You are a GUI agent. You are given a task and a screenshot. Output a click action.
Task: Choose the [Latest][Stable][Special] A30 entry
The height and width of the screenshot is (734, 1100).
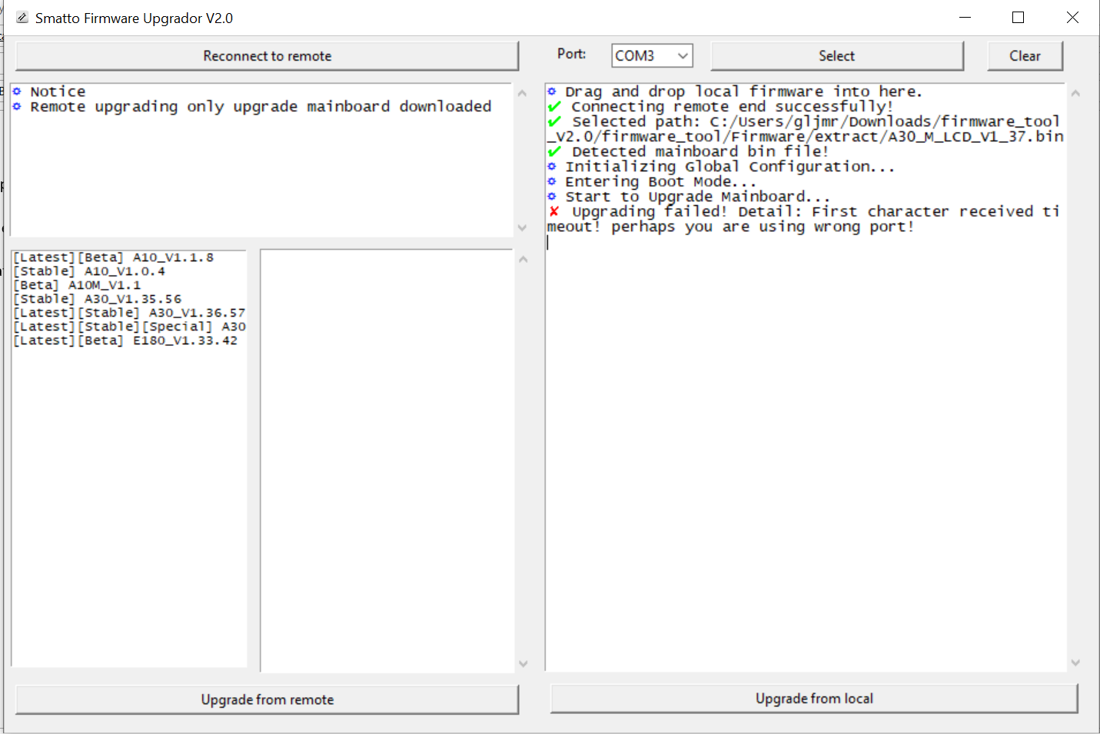click(x=129, y=327)
